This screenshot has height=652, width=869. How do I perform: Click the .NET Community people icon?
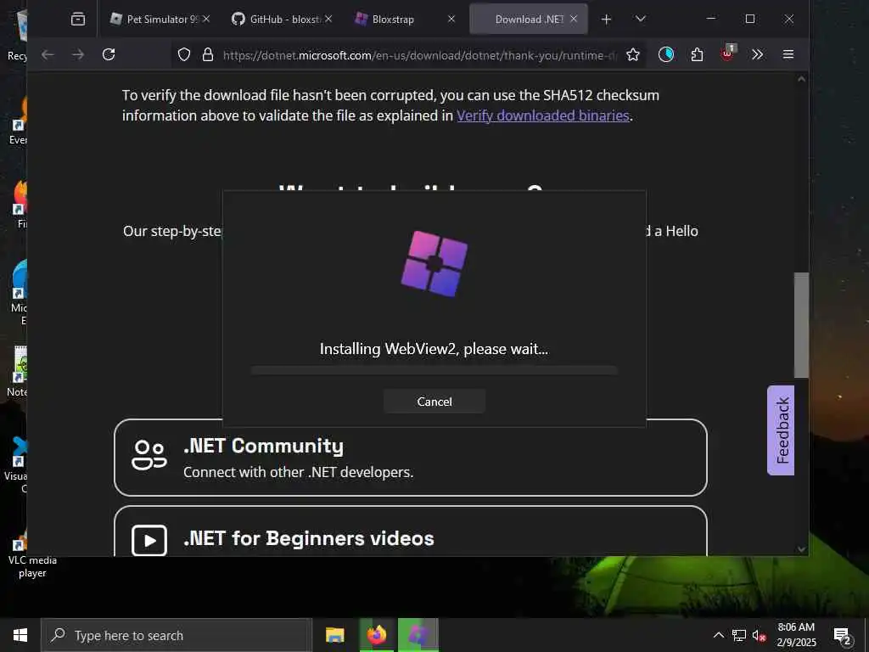pos(149,455)
